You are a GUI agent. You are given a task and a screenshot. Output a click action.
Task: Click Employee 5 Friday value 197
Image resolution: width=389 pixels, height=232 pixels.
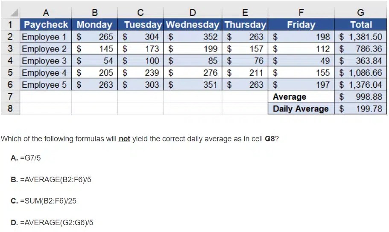301,85
